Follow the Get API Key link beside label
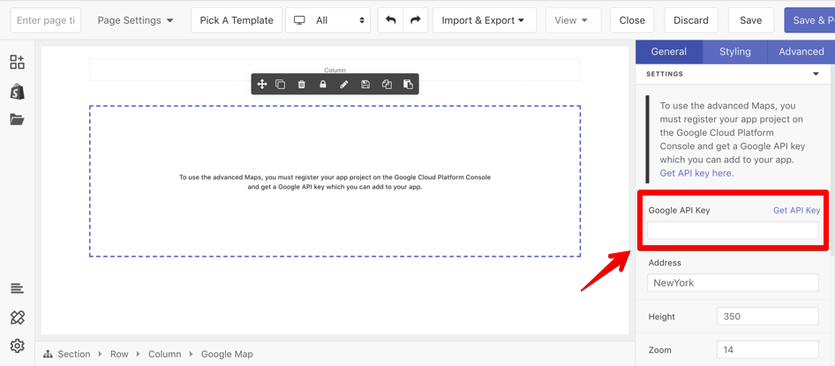This screenshot has height=366, width=835. (x=797, y=210)
